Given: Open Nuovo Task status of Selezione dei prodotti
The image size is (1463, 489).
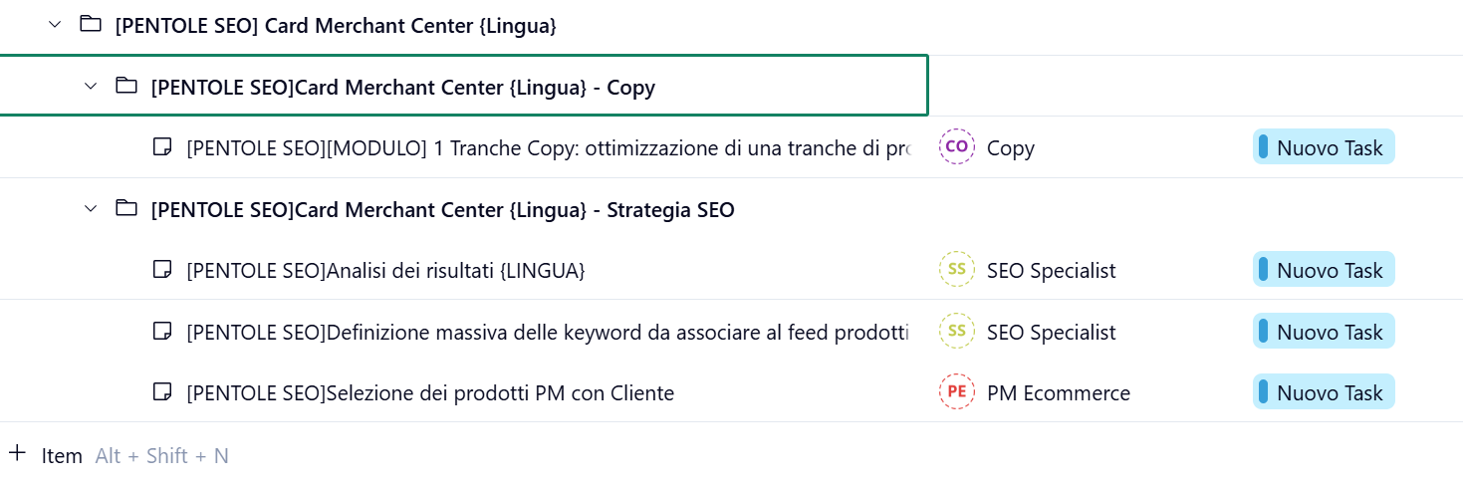Looking at the screenshot, I should click(x=1324, y=392).
